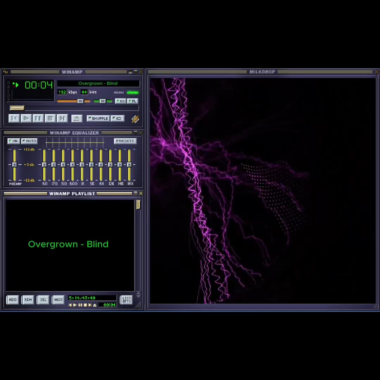Click the 1K equalizer band slider
The width and height of the screenshot is (380, 380).
point(82,165)
